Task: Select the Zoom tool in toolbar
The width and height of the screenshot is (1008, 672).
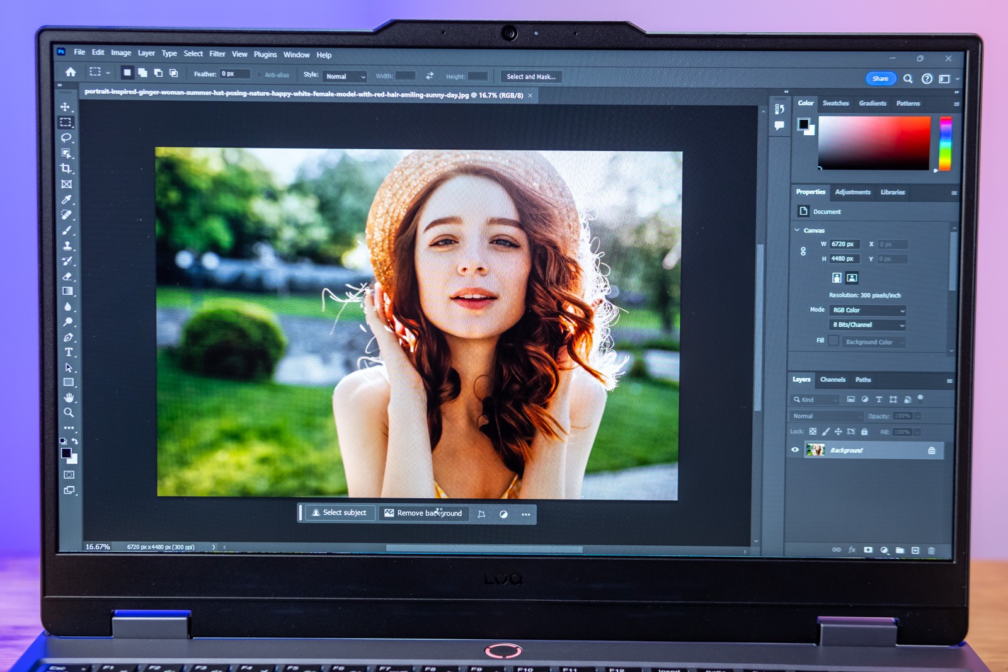Action: [69, 413]
